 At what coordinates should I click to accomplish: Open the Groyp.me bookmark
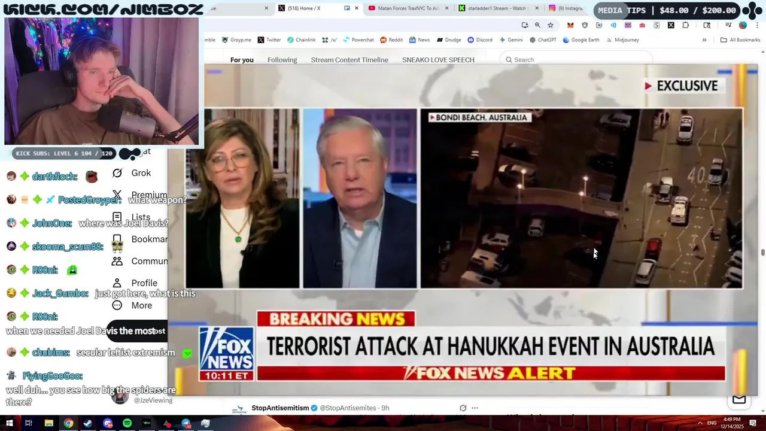[237, 40]
